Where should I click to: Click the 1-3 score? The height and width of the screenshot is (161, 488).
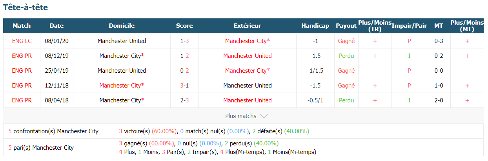184,41
